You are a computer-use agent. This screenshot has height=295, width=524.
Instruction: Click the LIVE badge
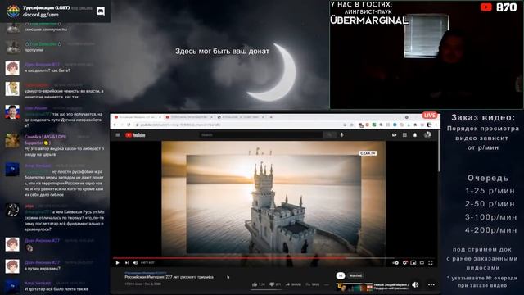pos(429,116)
